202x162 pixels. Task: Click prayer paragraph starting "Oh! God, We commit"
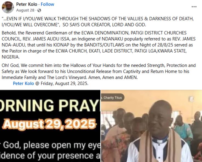click(x=99, y=71)
